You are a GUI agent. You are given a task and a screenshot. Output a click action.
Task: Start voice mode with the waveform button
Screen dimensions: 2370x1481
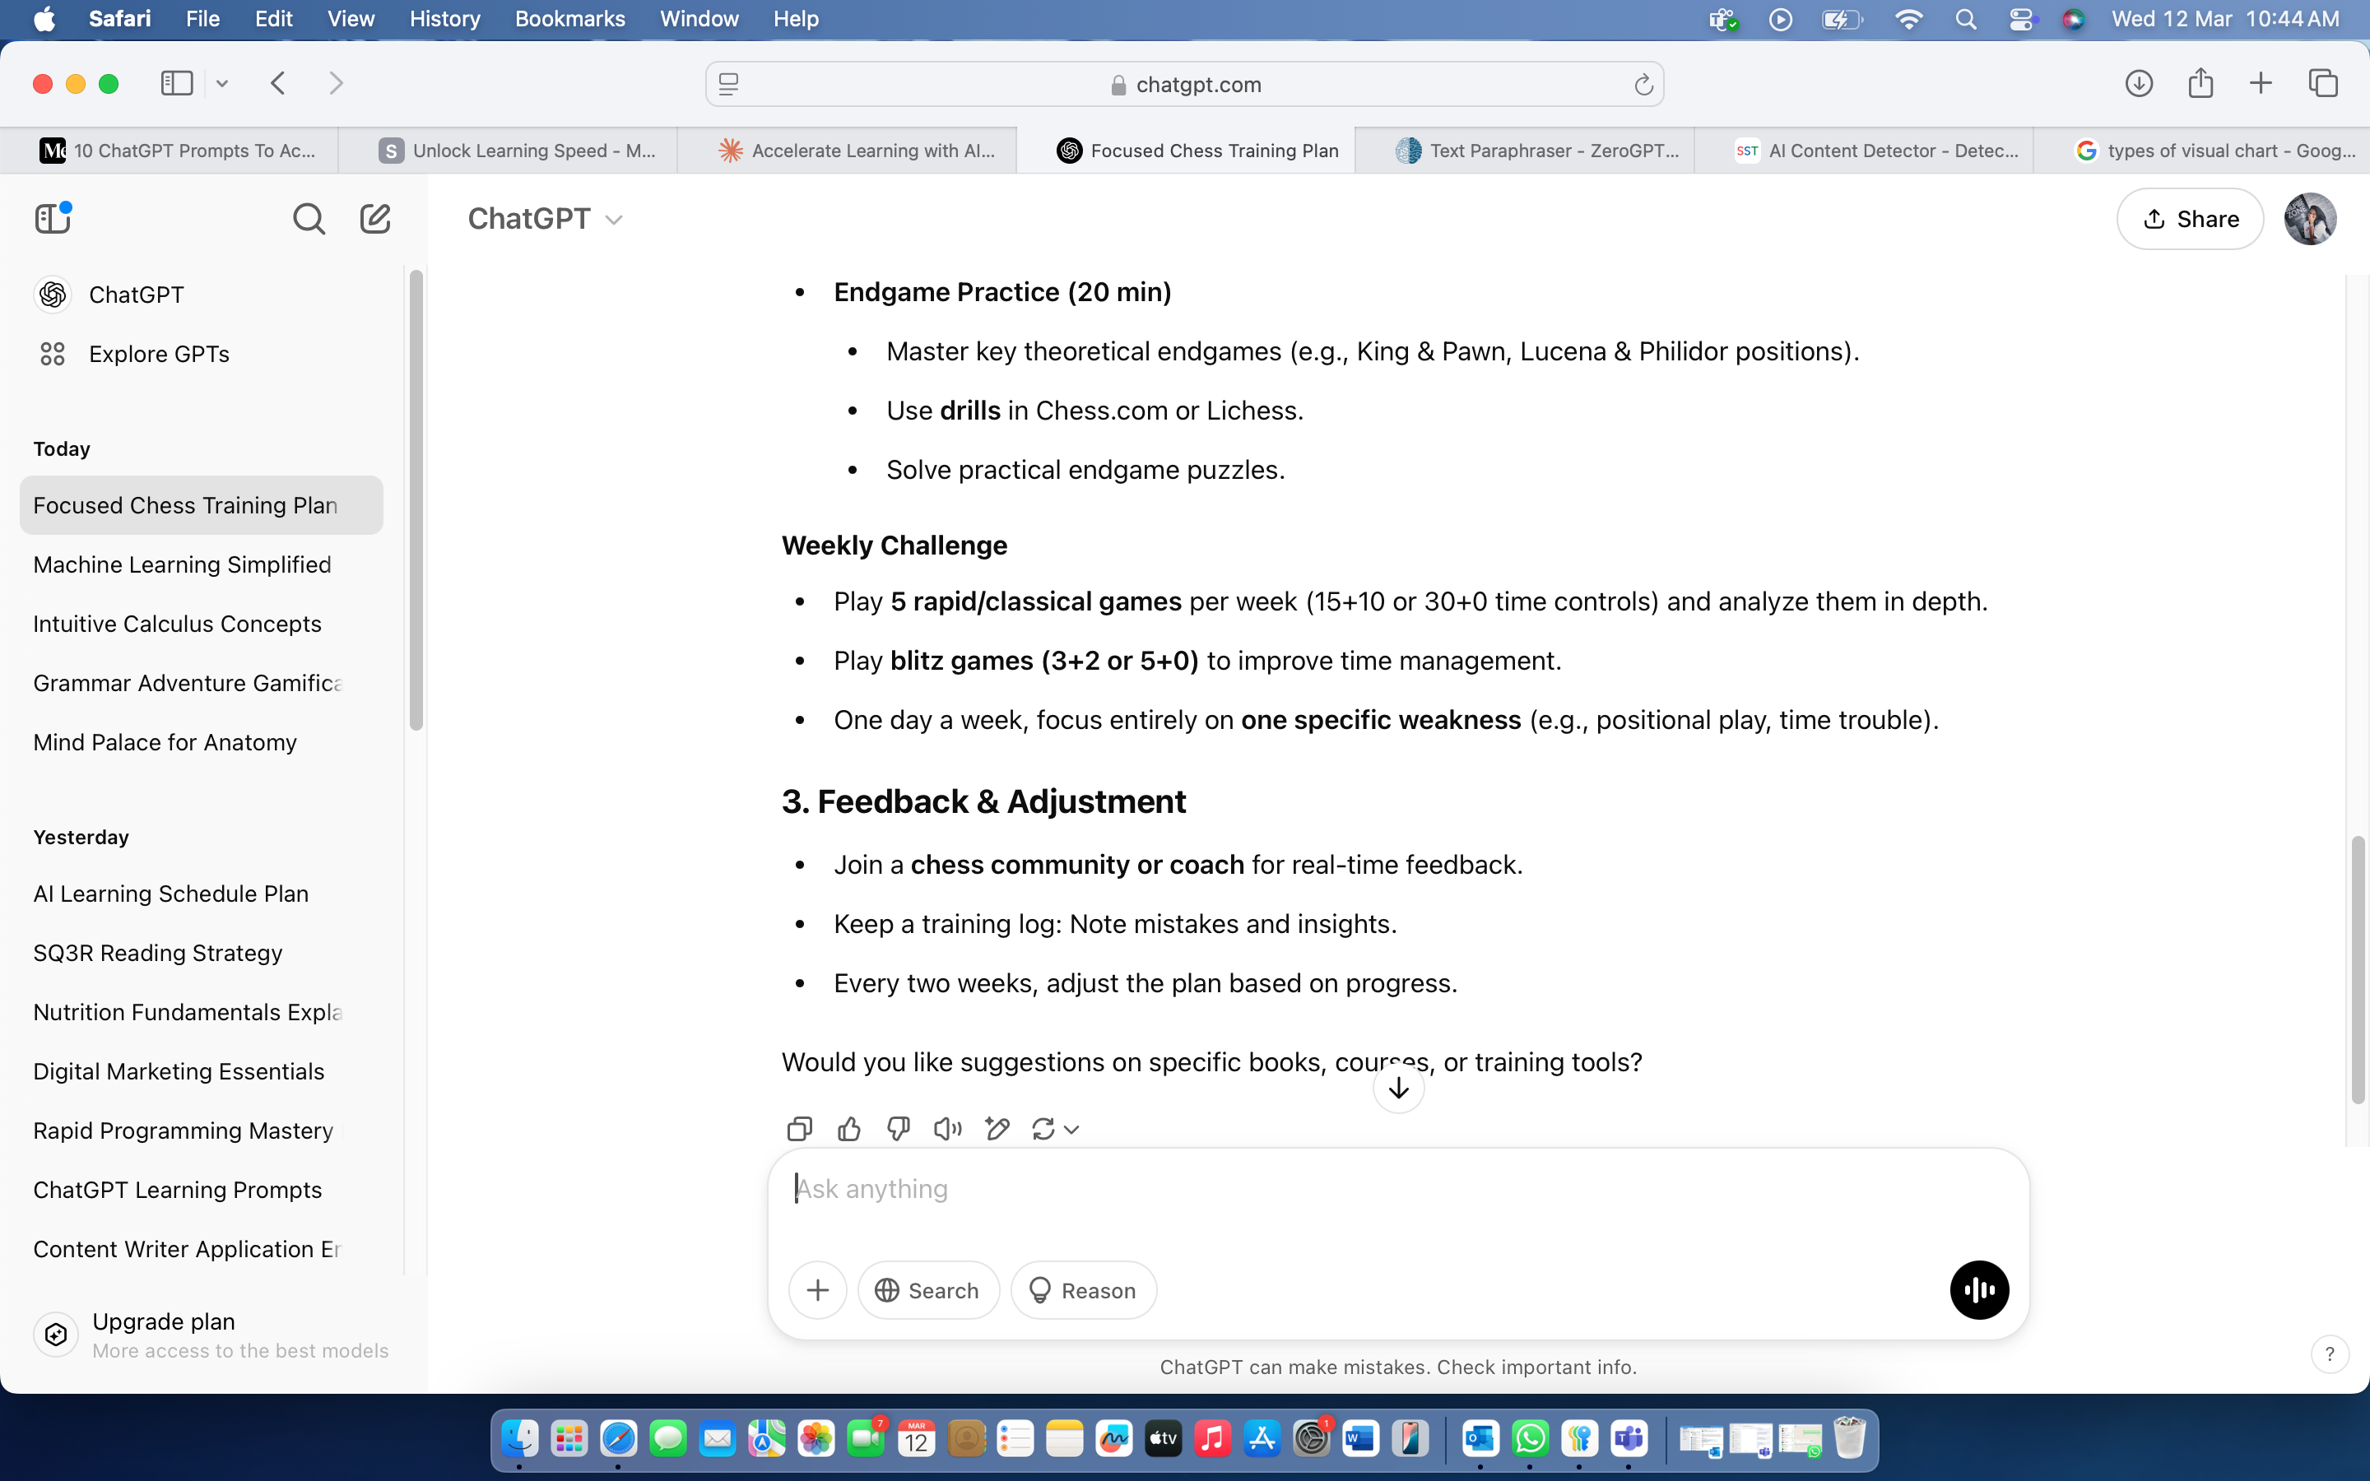[x=1978, y=1290]
